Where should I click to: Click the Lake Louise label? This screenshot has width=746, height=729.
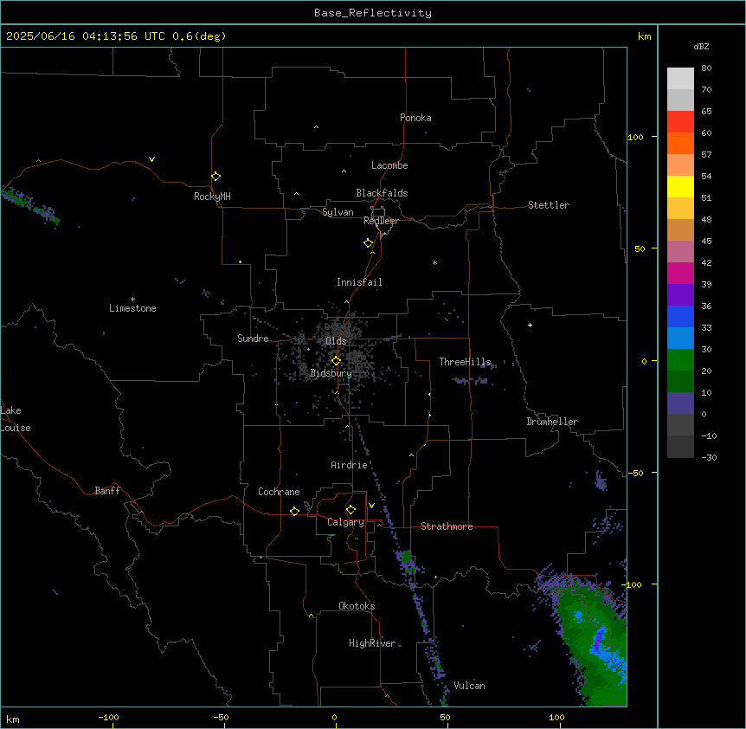coord(16,419)
